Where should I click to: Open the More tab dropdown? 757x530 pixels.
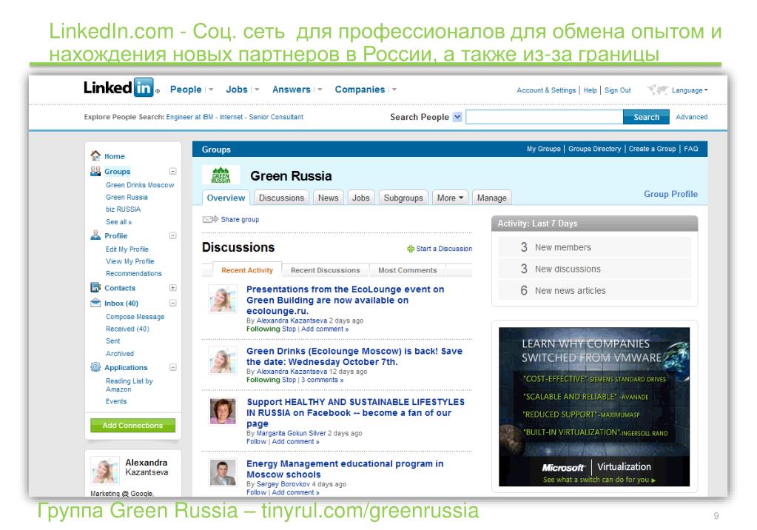point(450,198)
